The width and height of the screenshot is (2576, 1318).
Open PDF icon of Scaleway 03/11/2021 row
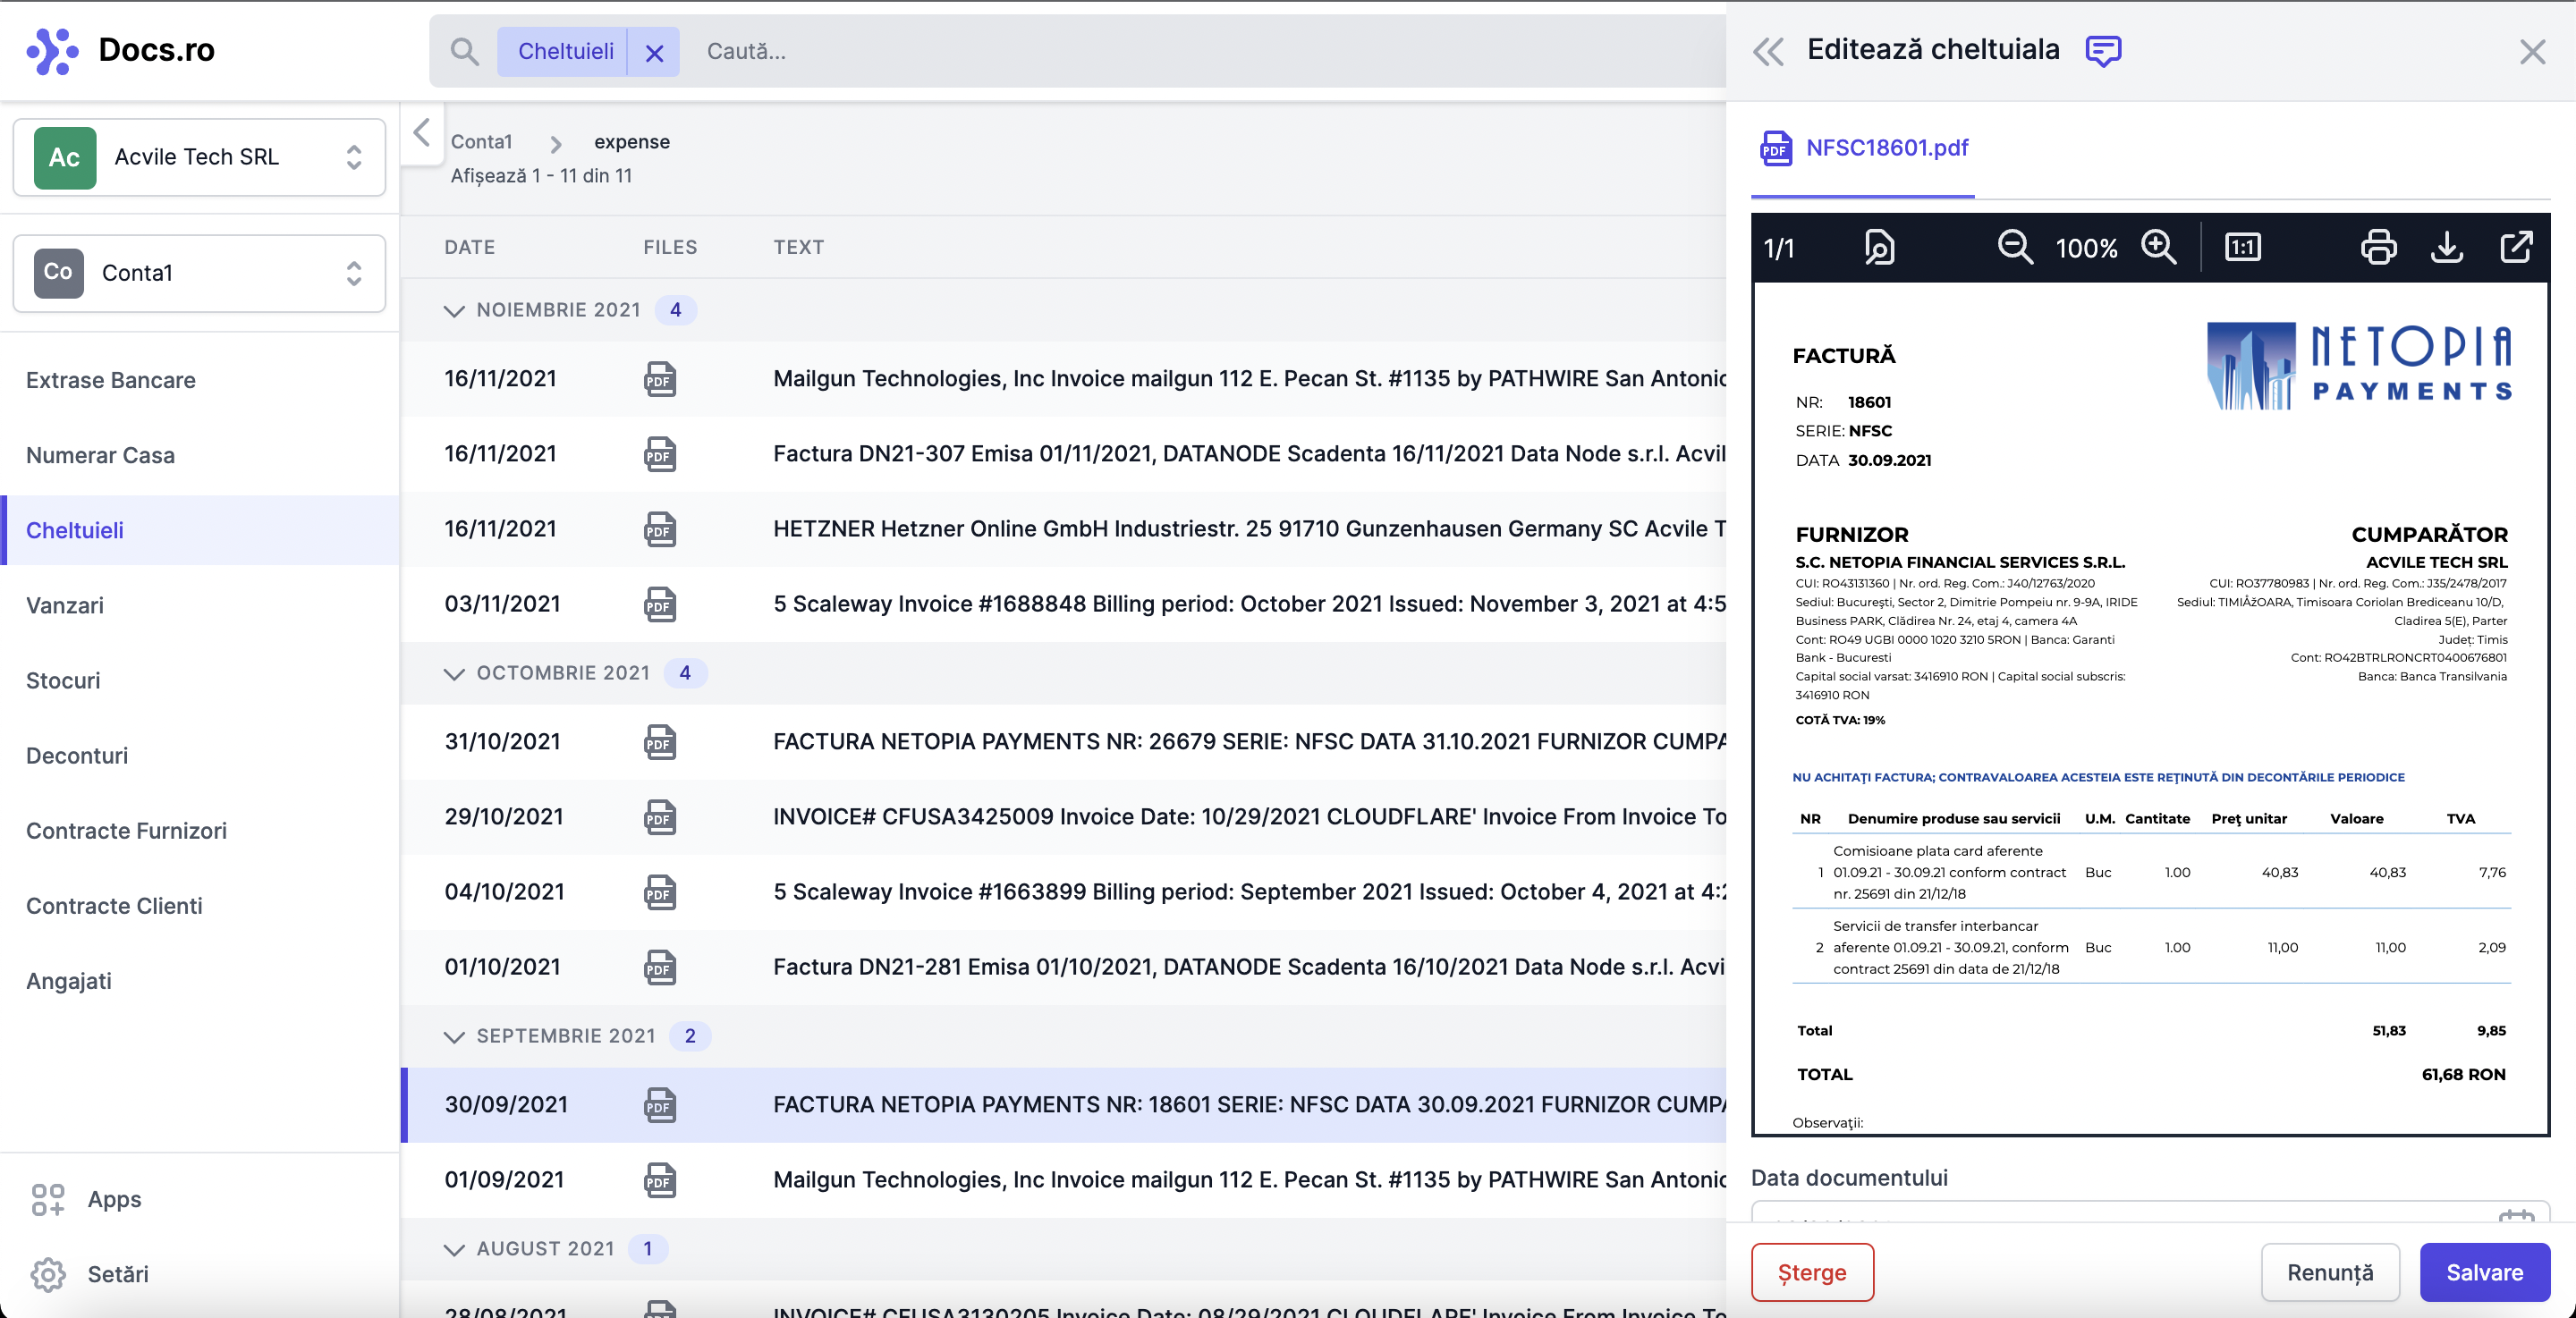pyautogui.click(x=660, y=604)
